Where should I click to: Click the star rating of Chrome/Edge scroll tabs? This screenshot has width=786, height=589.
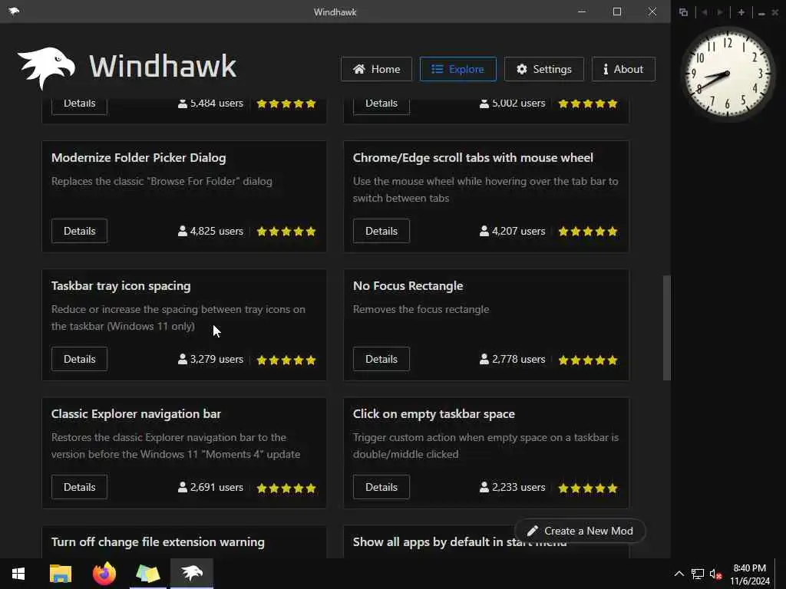point(588,232)
